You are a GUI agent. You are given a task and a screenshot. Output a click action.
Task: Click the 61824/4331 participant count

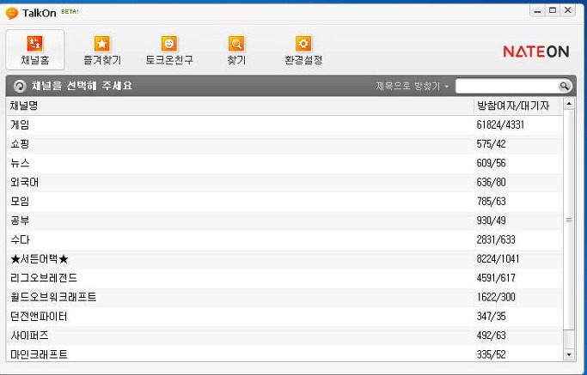(500, 125)
